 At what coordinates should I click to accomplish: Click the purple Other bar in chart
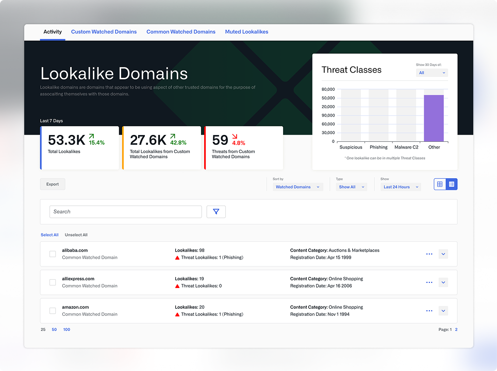click(x=434, y=119)
